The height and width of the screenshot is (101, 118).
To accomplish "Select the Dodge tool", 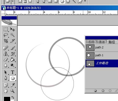I will tap(12, 65).
